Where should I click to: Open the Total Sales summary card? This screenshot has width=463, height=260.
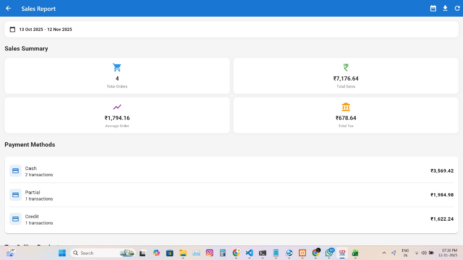tap(346, 76)
